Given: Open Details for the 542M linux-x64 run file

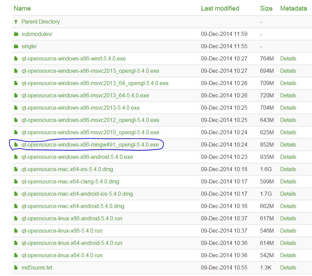Looking at the screenshot, I should click(x=288, y=256).
